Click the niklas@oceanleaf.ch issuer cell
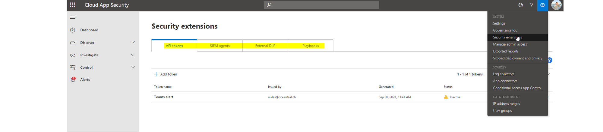This screenshot has width=603, height=132. coord(282,97)
